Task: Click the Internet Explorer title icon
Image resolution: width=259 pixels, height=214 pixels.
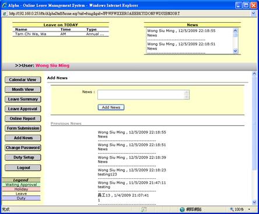Action: (5, 5)
